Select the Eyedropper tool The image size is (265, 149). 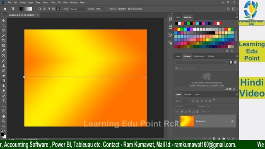click(x=3, y=50)
